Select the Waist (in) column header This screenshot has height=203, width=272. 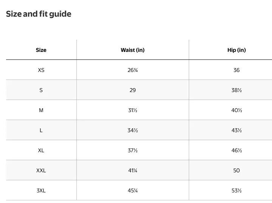click(132, 50)
